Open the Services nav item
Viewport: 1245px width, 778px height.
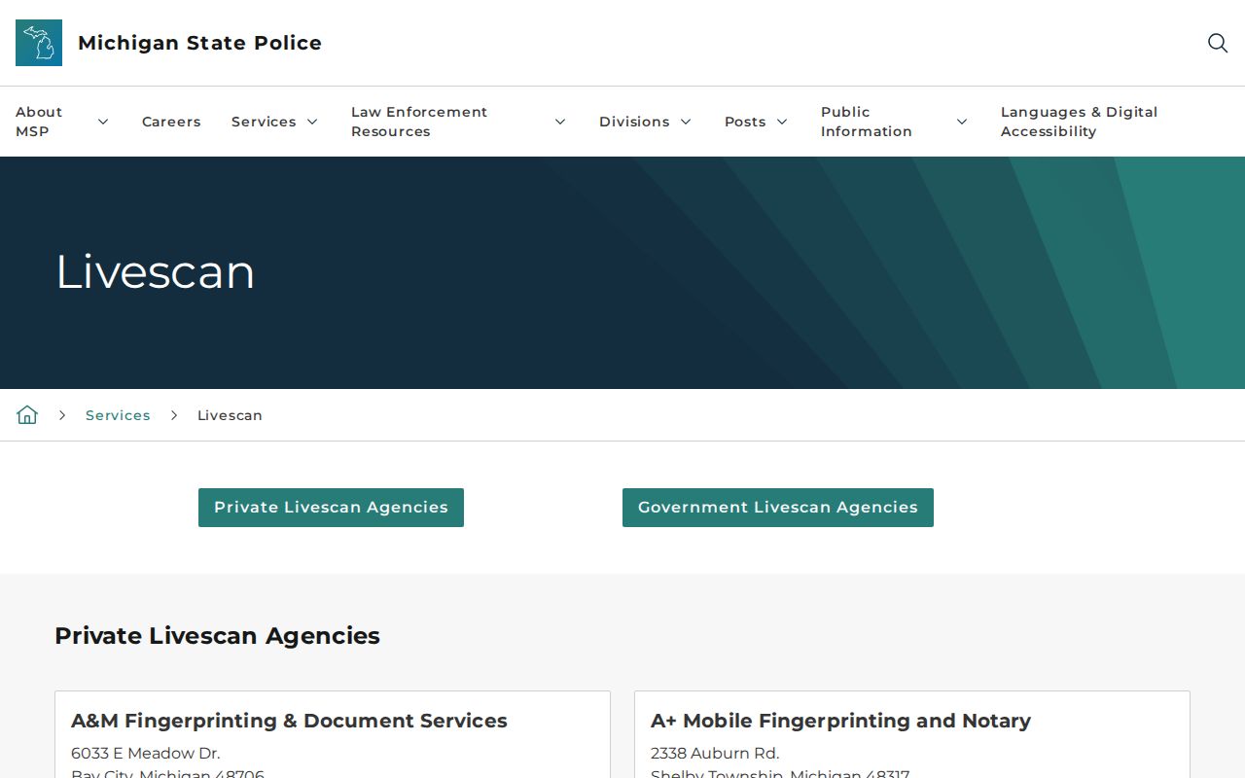pos(264,122)
